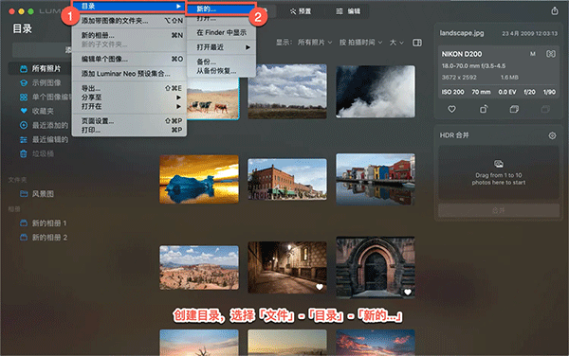Click the 最近编辑的 sliders icon
Viewport: 569px width, 356px height.
click(24, 139)
